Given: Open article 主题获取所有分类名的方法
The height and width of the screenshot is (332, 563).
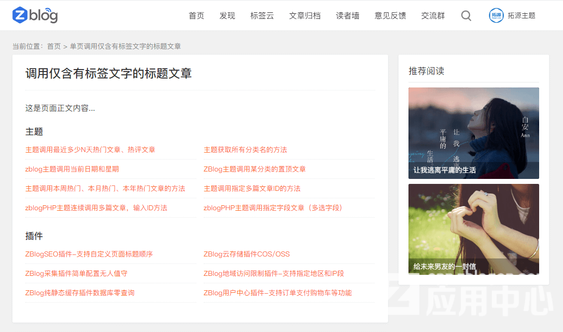Looking at the screenshot, I should pos(245,150).
